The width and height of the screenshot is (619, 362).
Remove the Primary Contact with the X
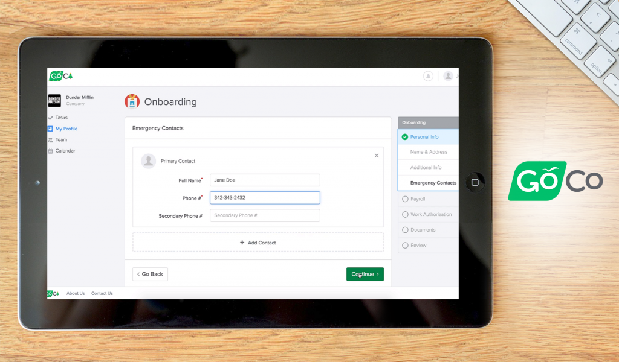tap(377, 155)
